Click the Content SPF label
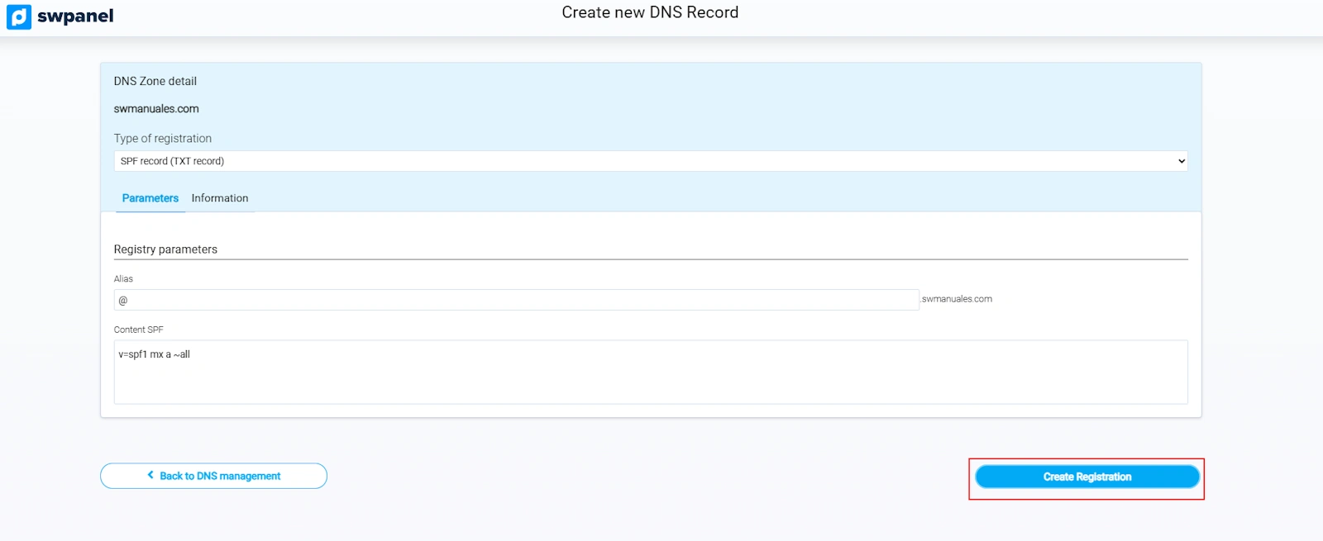 (x=138, y=330)
